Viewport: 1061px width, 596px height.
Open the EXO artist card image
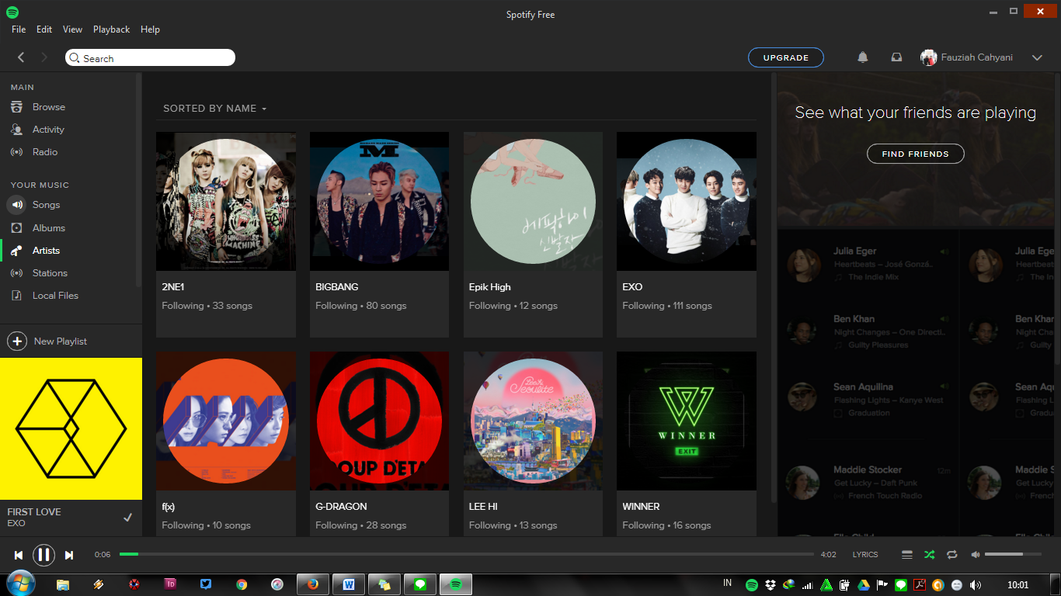click(x=687, y=201)
